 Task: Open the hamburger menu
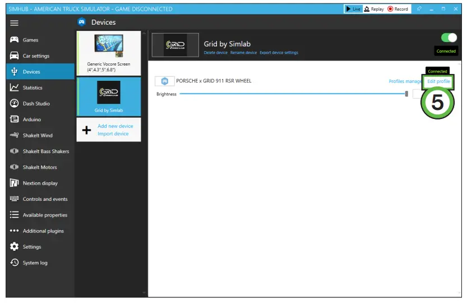pos(14,23)
